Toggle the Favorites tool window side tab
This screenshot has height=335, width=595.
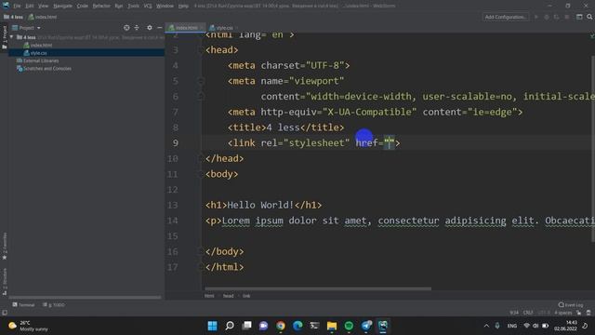(x=4, y=246)
